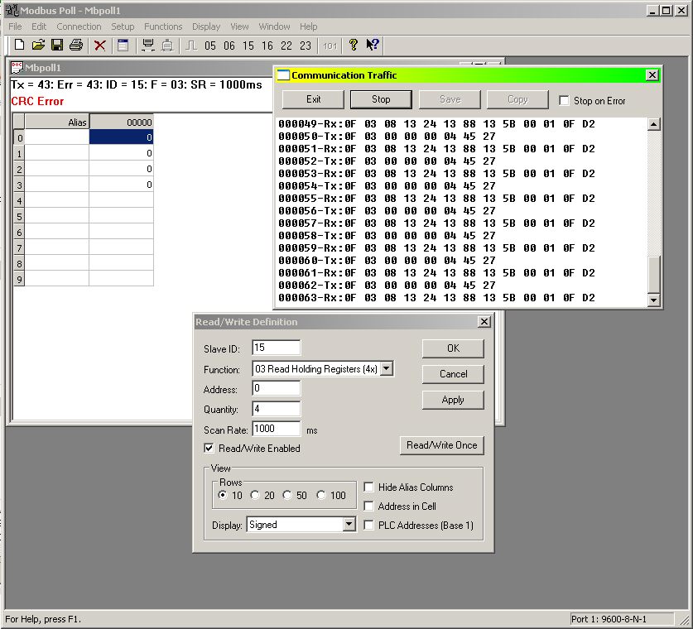Click toolbar function 22 Mask Write
The height and width of the screenshot is (629, 693).
coord(286,46)
